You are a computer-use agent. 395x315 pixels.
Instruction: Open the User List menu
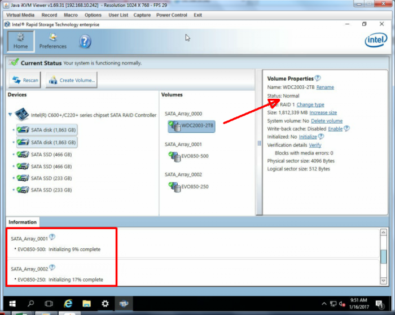(118, 15)
